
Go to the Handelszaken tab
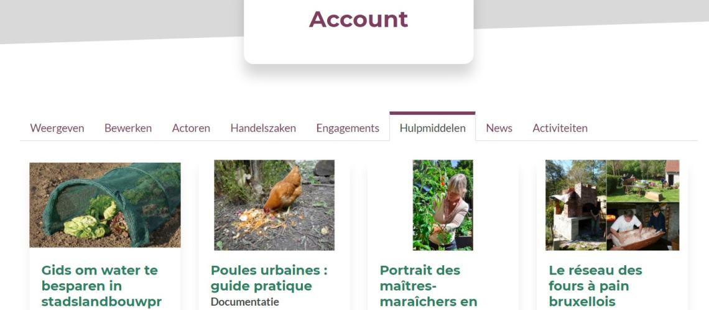point(263,128)
